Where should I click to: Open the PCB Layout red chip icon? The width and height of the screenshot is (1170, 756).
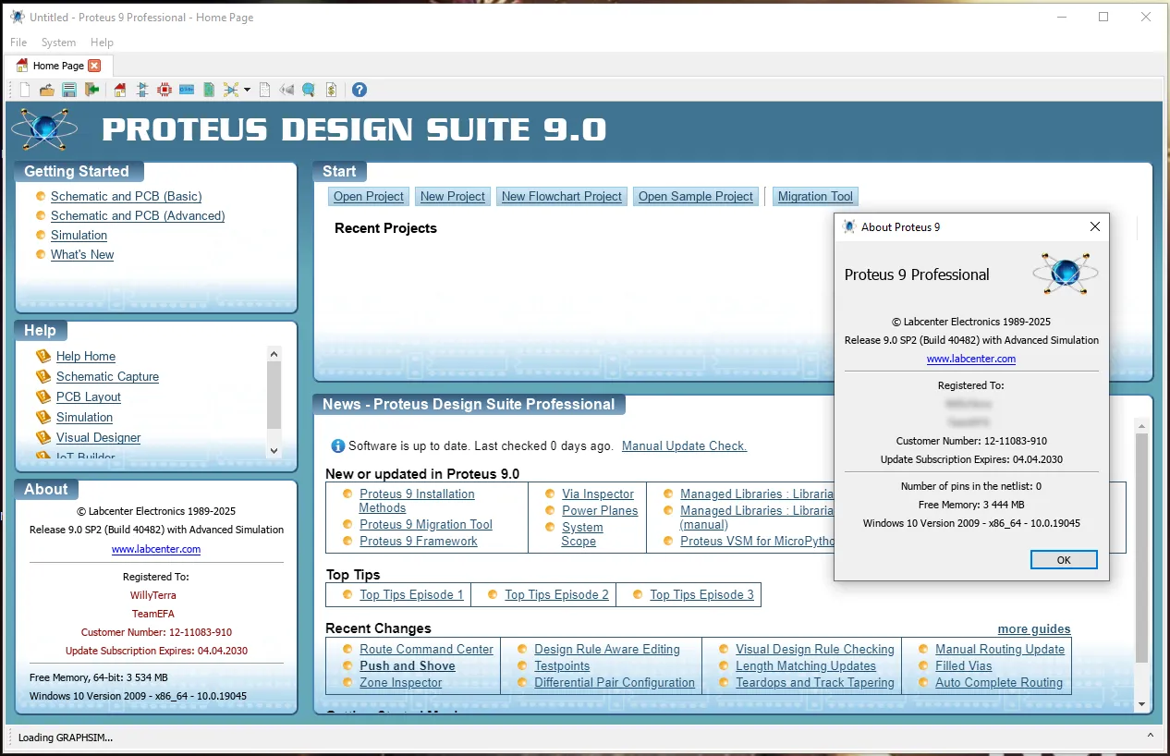pyautogui.click(x=165, y=90)
